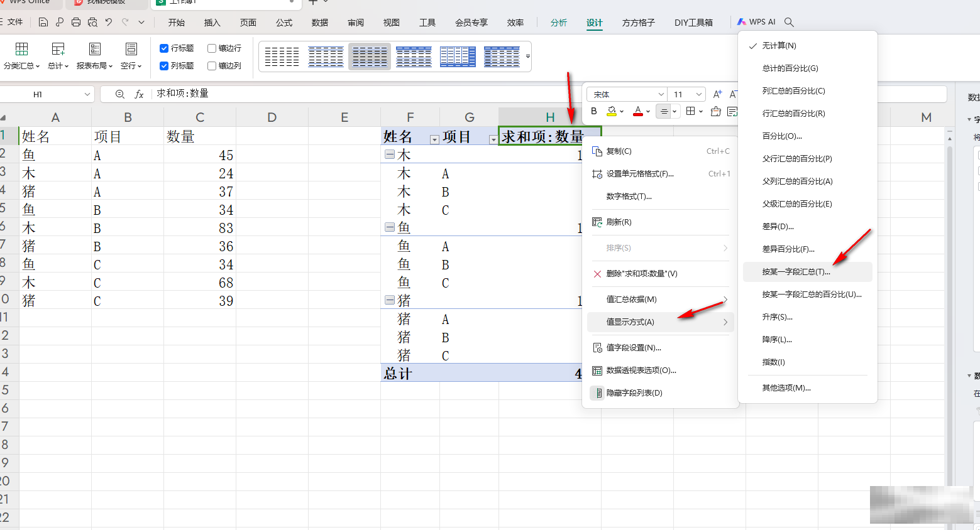Choose 删除"求和项:数量" with red X

[661, 274]
